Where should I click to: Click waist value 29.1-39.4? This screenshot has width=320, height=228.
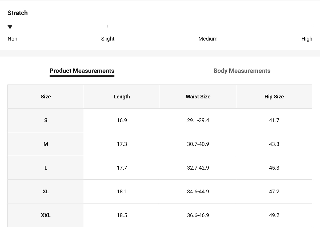pyautogui.click(x=198, y=120)
